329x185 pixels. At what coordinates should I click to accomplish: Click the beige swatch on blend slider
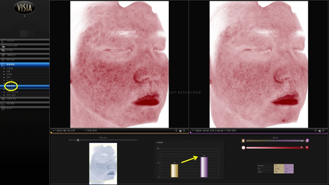click(243, 141)
